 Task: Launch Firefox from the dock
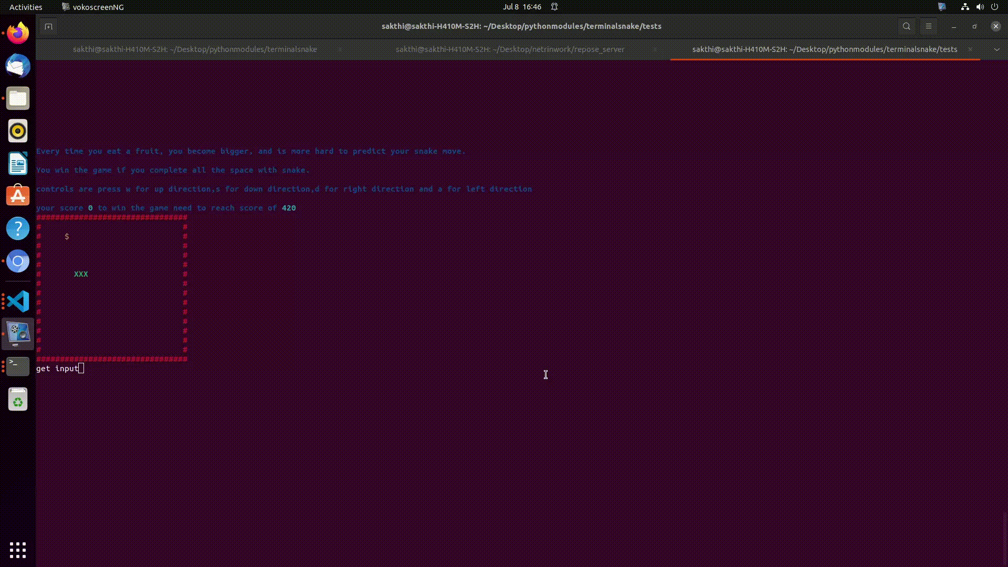(x=18, y=34)
